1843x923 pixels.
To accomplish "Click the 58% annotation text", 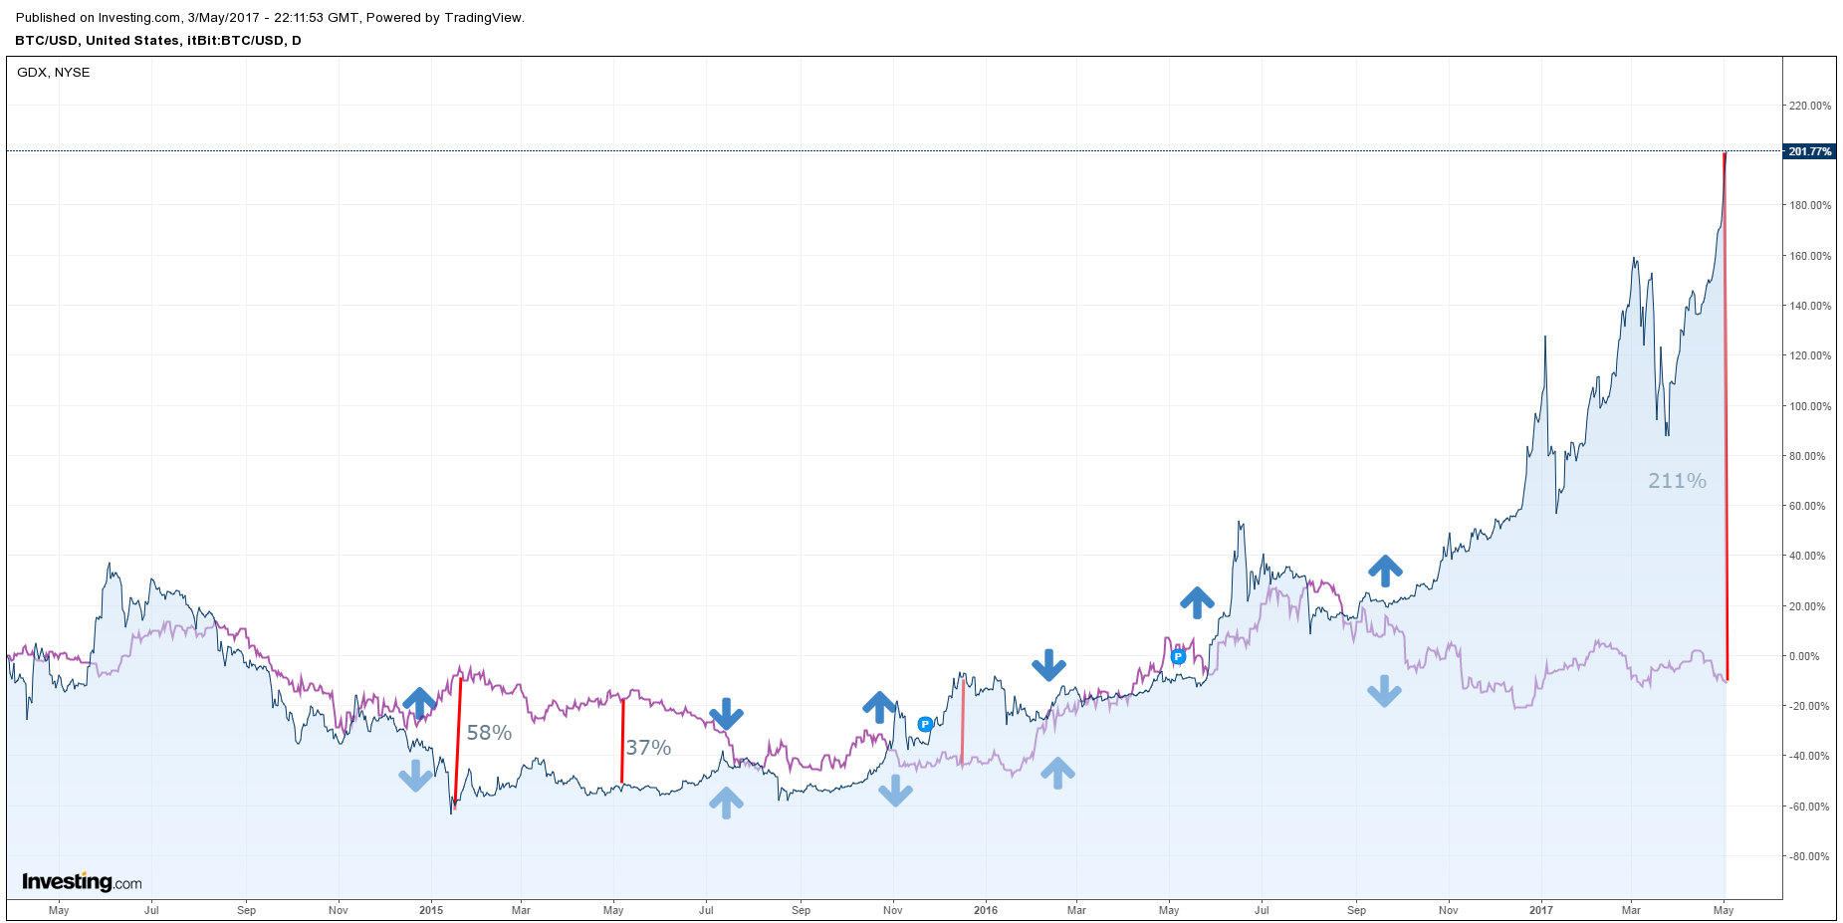I will coord(489,733).
